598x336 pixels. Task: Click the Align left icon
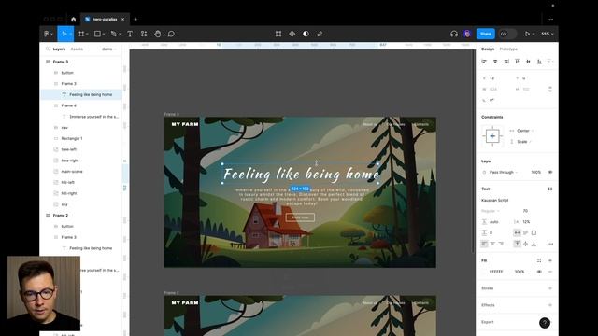click(484, 62)
